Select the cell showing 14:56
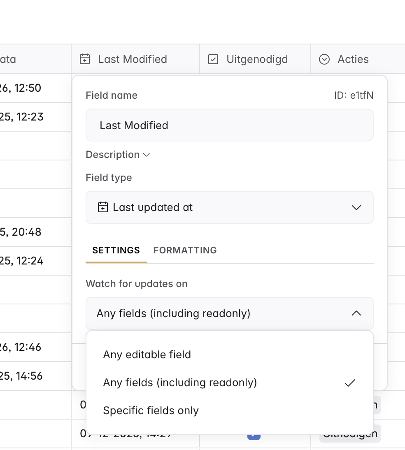This screenshot has width=405, height=450. 25,376
